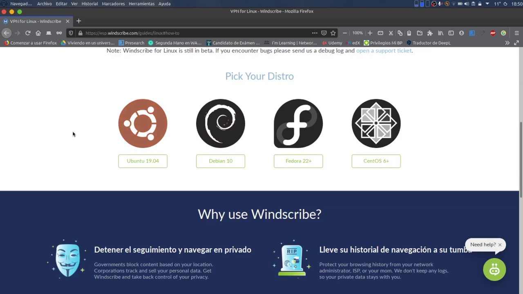Open Presearch bookmark
The height and width of the screenshot is (294, 523).
click(132, 43)
